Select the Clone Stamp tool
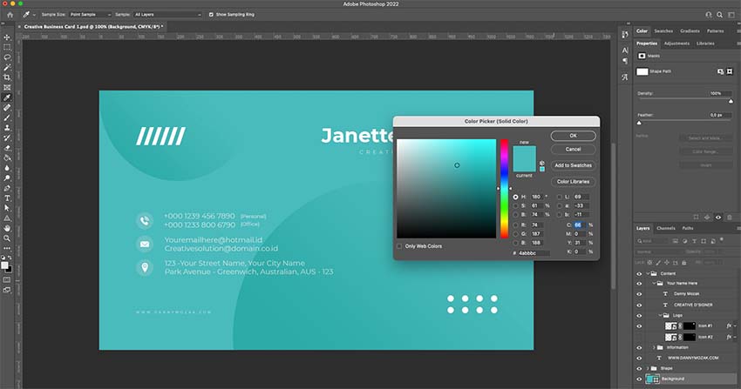Screen dimensions: 741x389 pos(7,128)
